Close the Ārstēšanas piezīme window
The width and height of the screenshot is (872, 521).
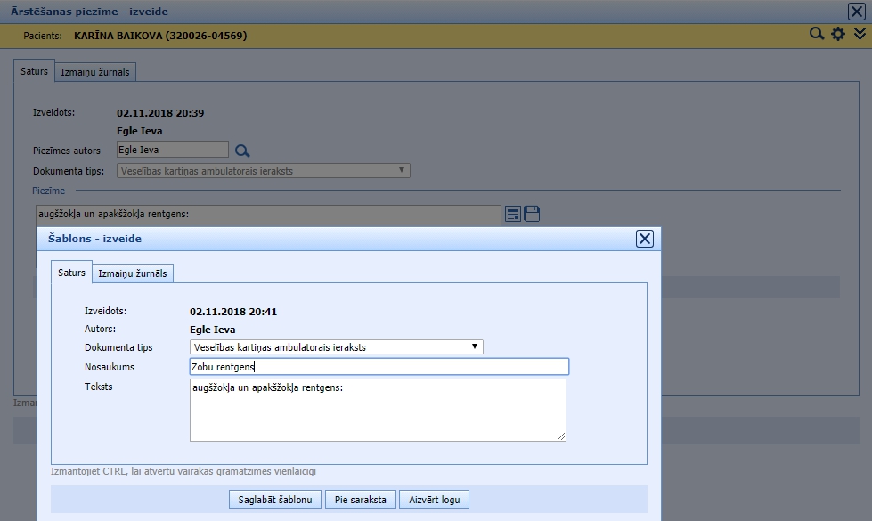tap(857, 11)
